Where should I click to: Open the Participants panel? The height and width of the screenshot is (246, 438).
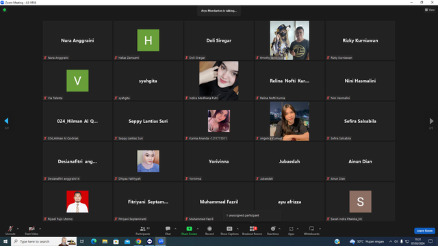click(143, 230)
